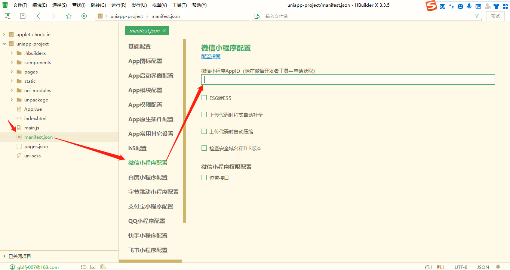510x270 pixels.
Task: Expand the uni_modules folder
Action: click(12, 90)
